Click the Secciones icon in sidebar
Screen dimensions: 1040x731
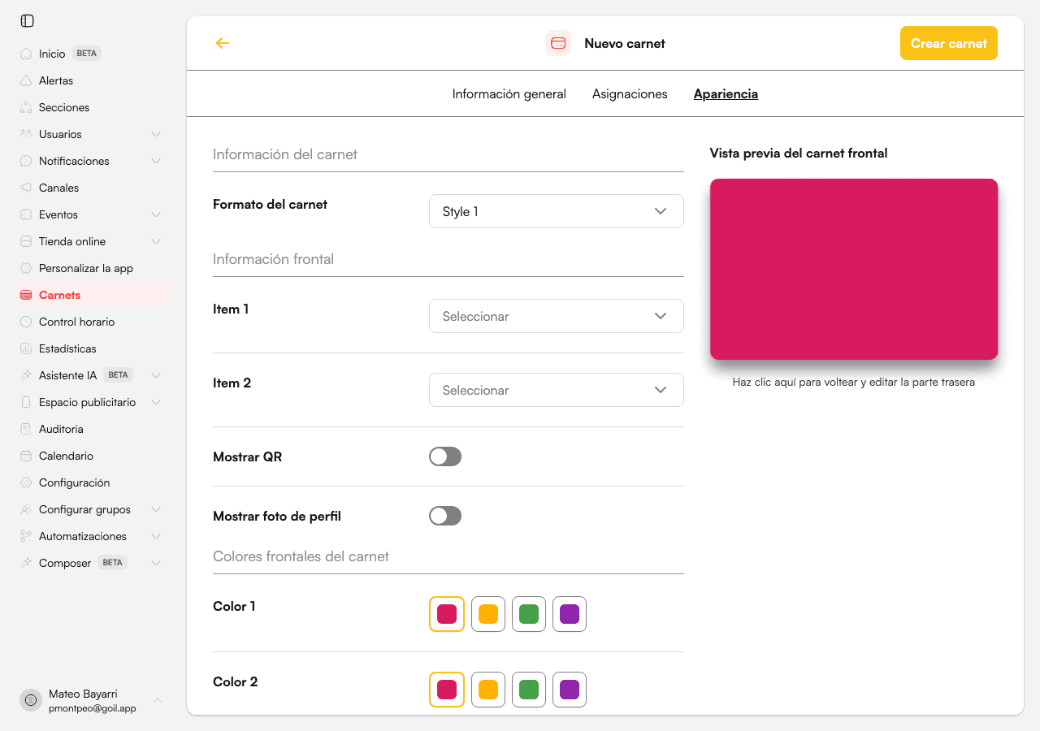pos(26,107)
